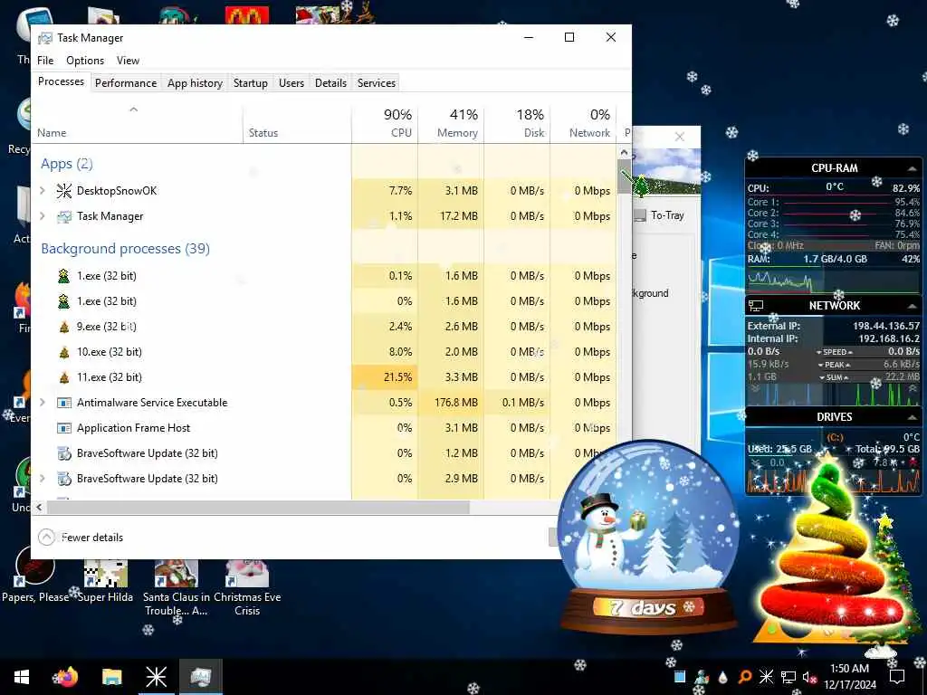This screenshot has height=695, width=927.
Task: Click the orange magnifier tray icon
Action: tap(745, 677)
